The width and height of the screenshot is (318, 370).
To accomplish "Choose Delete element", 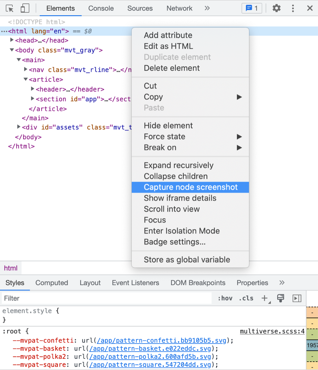I will click(x=190, y=68).
